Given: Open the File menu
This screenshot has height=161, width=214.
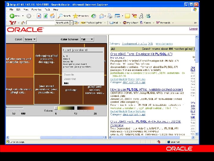Looking at the screenshot, I should click(x=12, y=10).
